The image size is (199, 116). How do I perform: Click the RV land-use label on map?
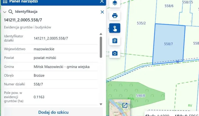[190, 106]
